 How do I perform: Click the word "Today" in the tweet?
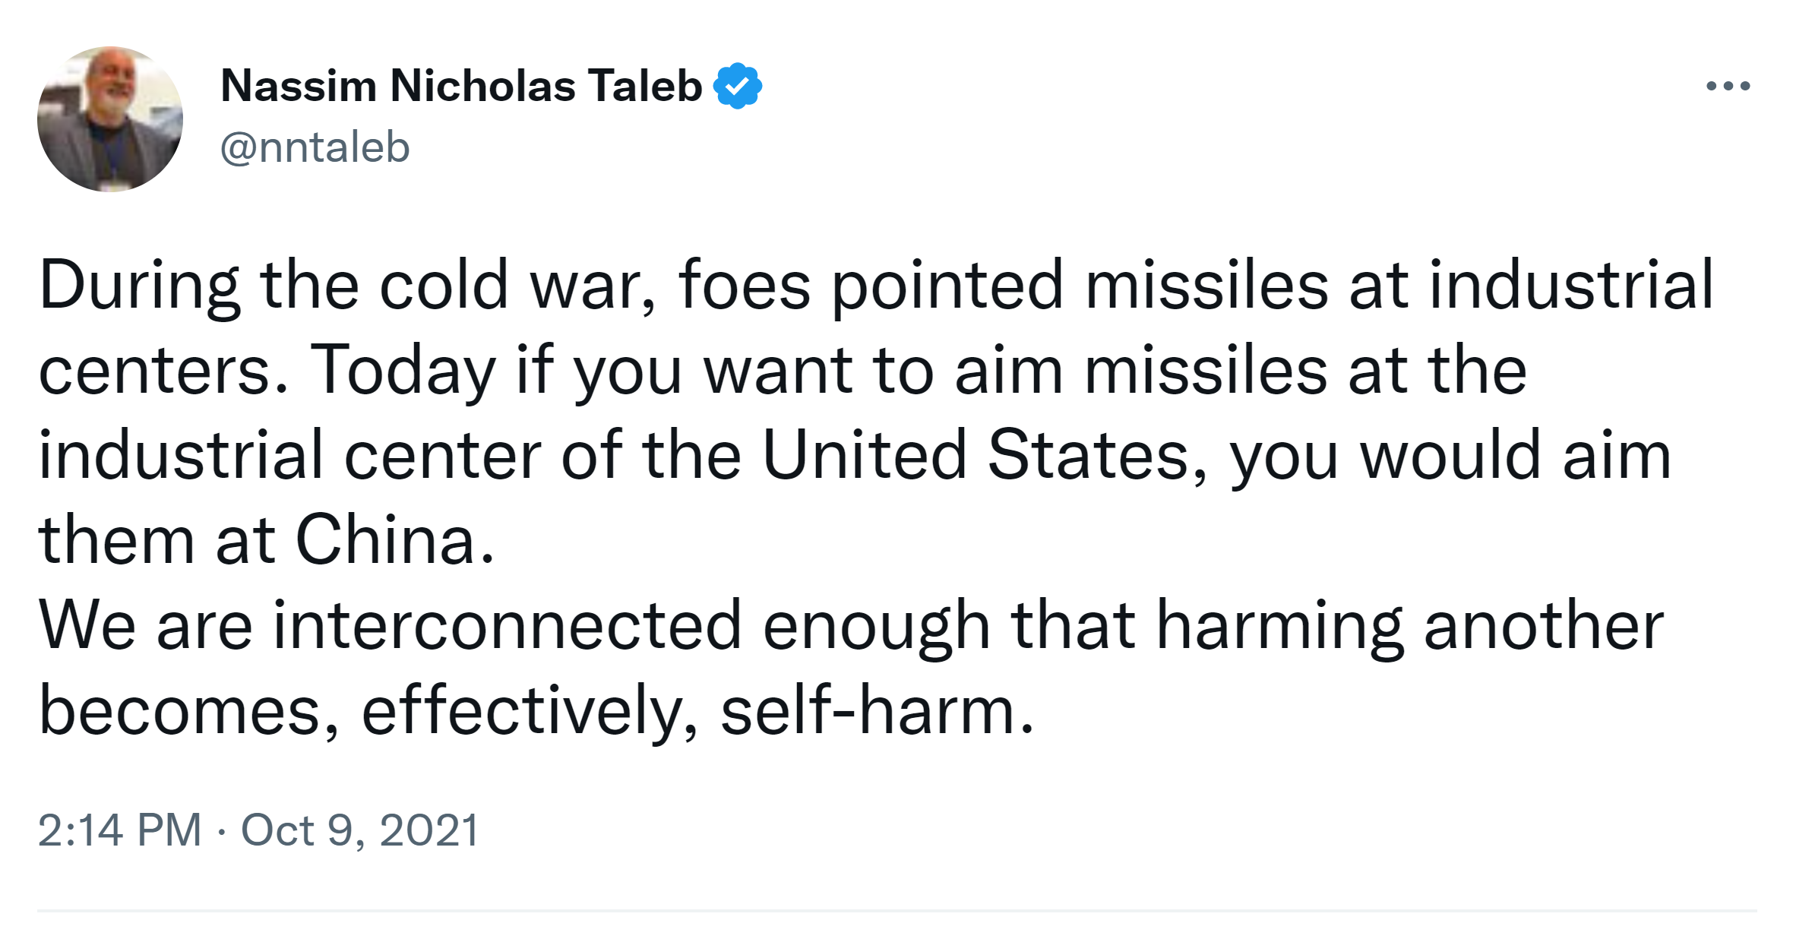403,370
